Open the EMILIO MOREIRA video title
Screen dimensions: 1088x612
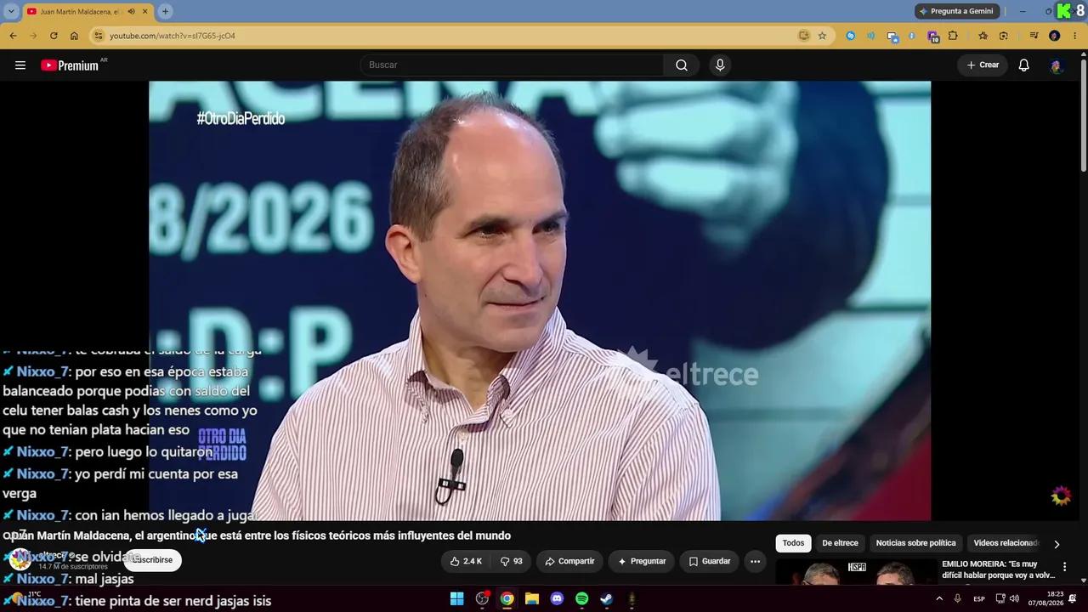[999, 569]
